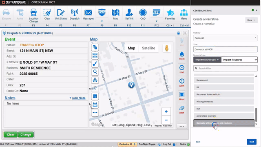Click the map more-options dots icon
This screenshot has width=261, height=147.
95,113
